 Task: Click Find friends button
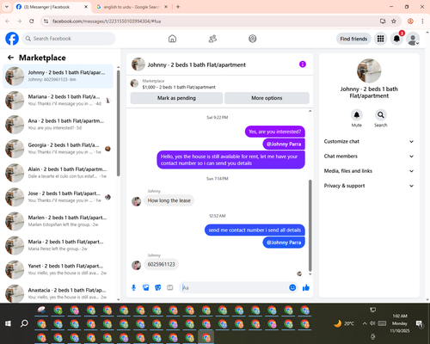coord(353,39)
